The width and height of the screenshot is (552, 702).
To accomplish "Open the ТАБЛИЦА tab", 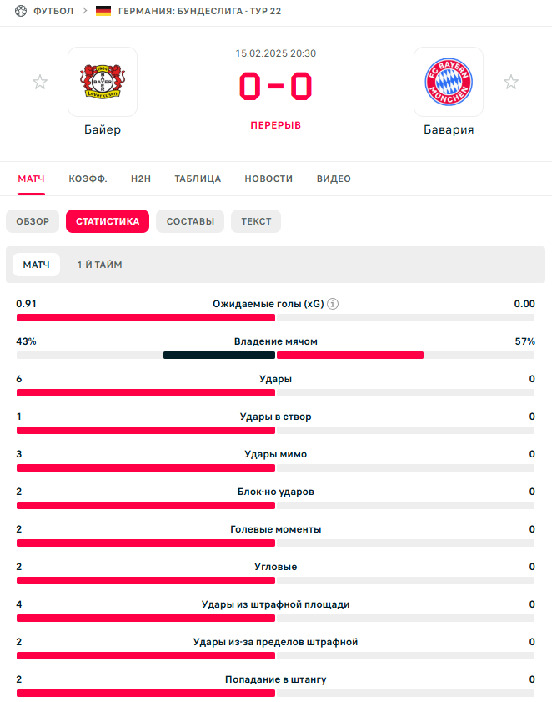I will click(x=198, y=179).
